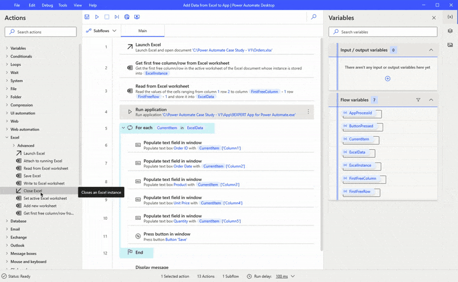Add an input or output variable plus icon
This screenshot has height=282, width=458.
tap(387, 79)
